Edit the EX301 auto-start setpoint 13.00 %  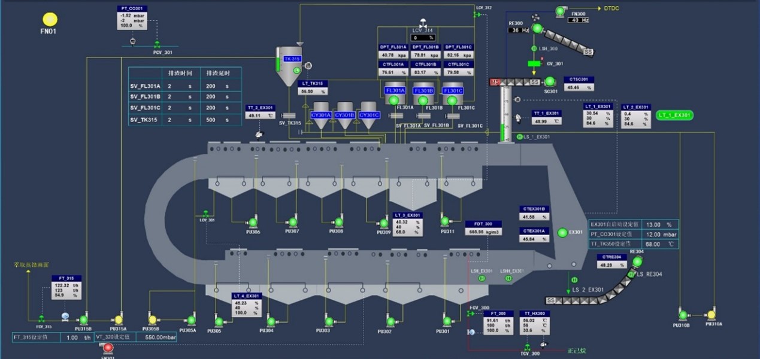(659, 225)
